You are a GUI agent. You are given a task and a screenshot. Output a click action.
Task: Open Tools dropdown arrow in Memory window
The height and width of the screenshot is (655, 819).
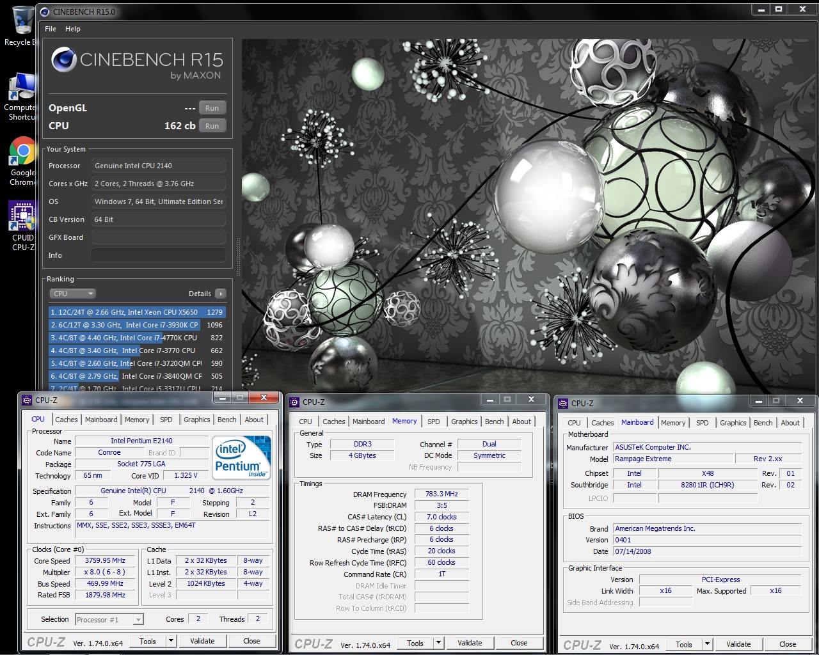[438, 643]
